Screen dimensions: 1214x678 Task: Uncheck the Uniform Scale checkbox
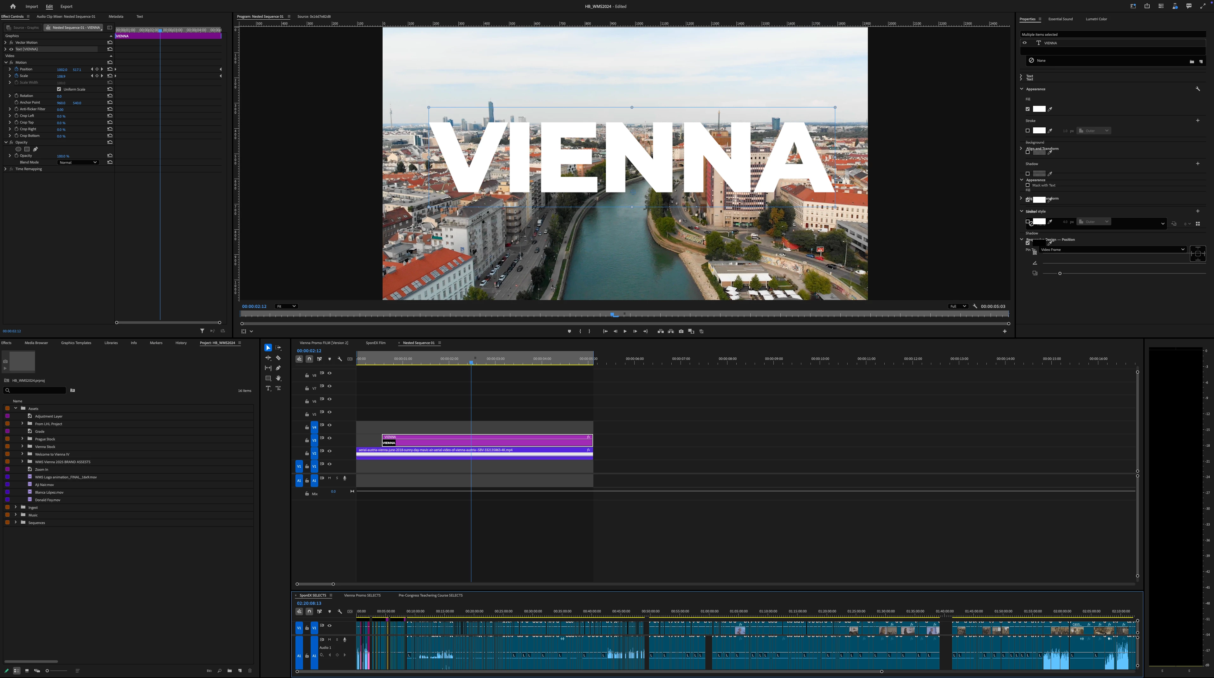(x=59, y=89)
